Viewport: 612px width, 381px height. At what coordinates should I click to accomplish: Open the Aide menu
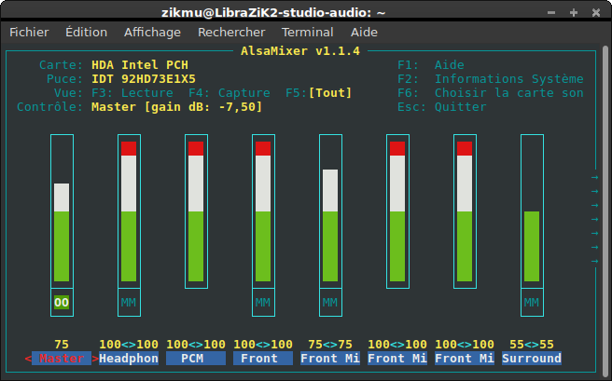pos(364,32)
